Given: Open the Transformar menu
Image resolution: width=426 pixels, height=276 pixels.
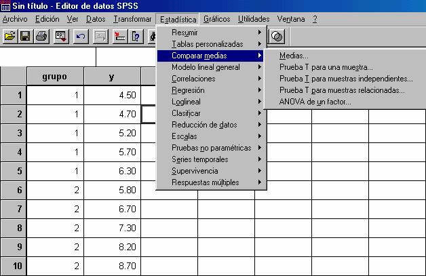Looking at the screenshot, I should point(132,19).
